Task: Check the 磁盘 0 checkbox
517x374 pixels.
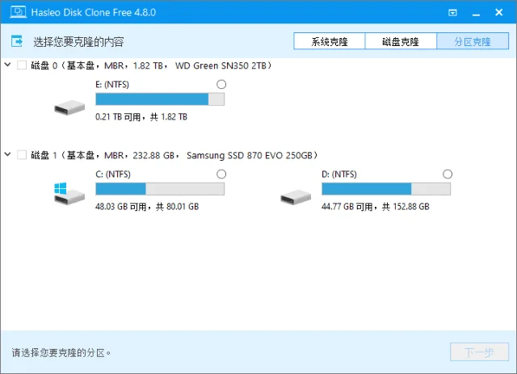Action: coord(22,65)
